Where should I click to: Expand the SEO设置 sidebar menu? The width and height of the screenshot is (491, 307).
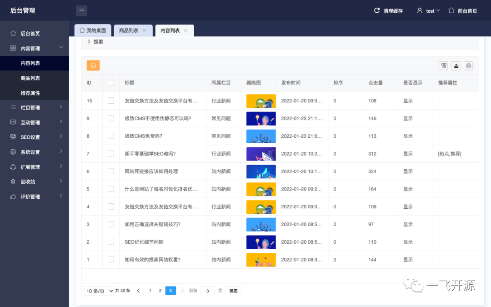click(61, 136)
